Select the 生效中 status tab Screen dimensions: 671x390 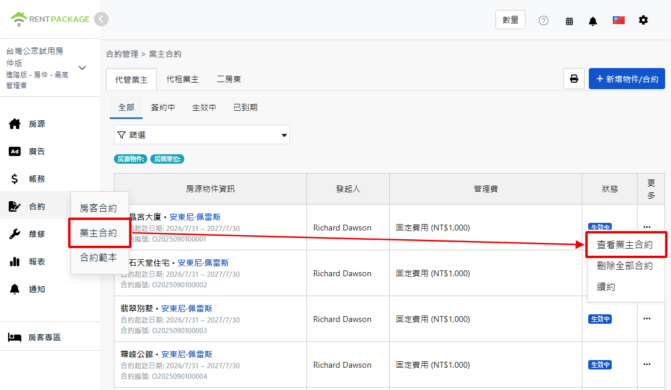click(x=204, y=107)
